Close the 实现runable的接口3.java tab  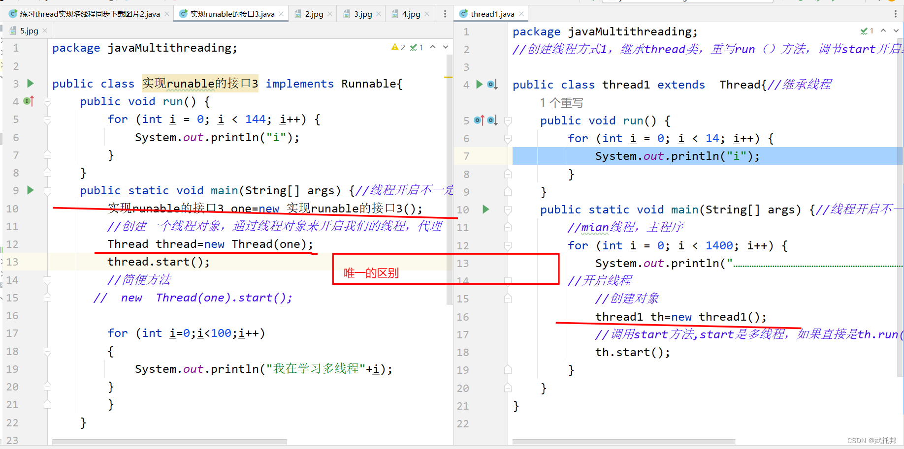pyautogui.click(x=281, y=14)
